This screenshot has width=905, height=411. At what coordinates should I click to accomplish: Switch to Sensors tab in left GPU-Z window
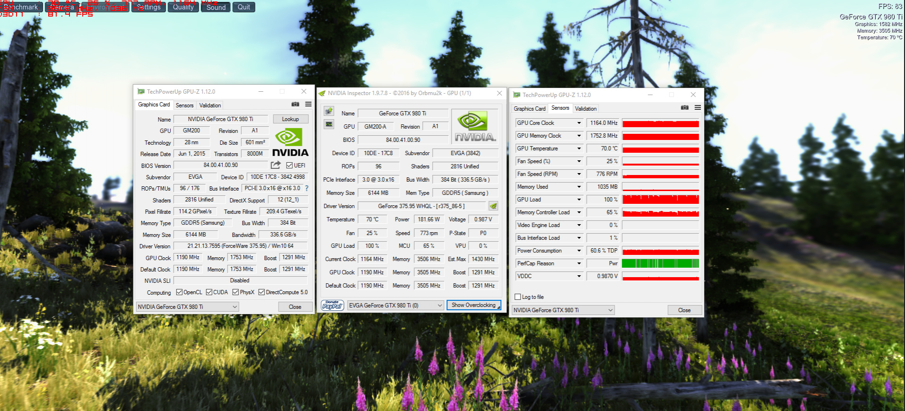(x=184, y=105)
